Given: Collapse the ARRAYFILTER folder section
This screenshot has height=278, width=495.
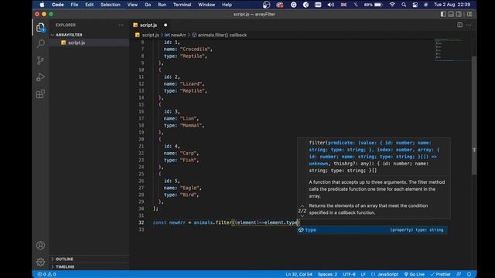Looking at the screenshot, I should 69,35.
